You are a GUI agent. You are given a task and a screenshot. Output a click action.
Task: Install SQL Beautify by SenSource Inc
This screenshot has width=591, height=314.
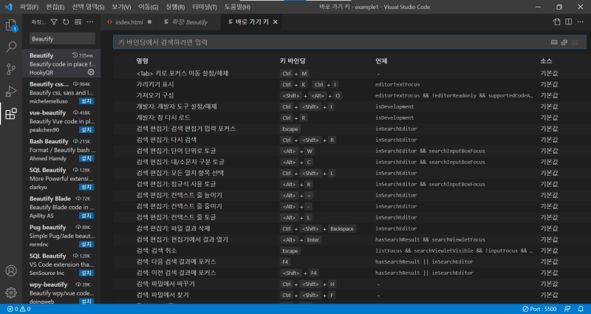(x=86, y=273)
